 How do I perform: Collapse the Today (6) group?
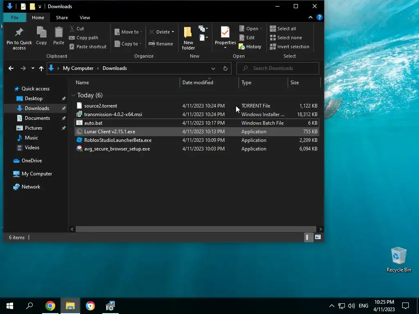click(x=74, y=95)
